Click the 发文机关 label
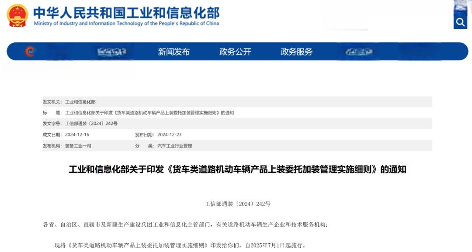Screen dimensions: 472x252 pos(52,102)
